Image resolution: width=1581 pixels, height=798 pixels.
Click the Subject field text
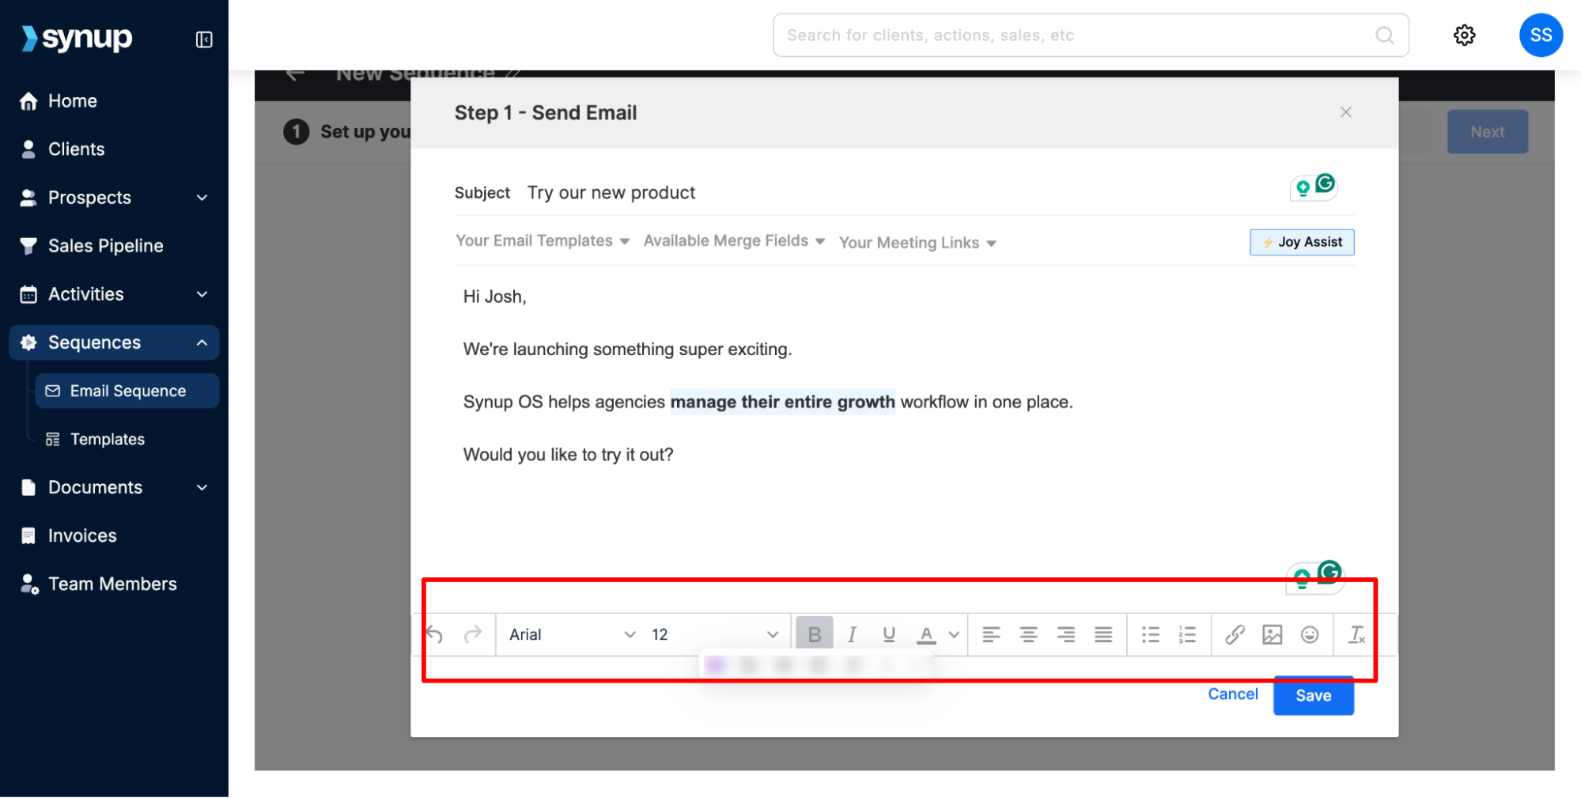[611, 193]
